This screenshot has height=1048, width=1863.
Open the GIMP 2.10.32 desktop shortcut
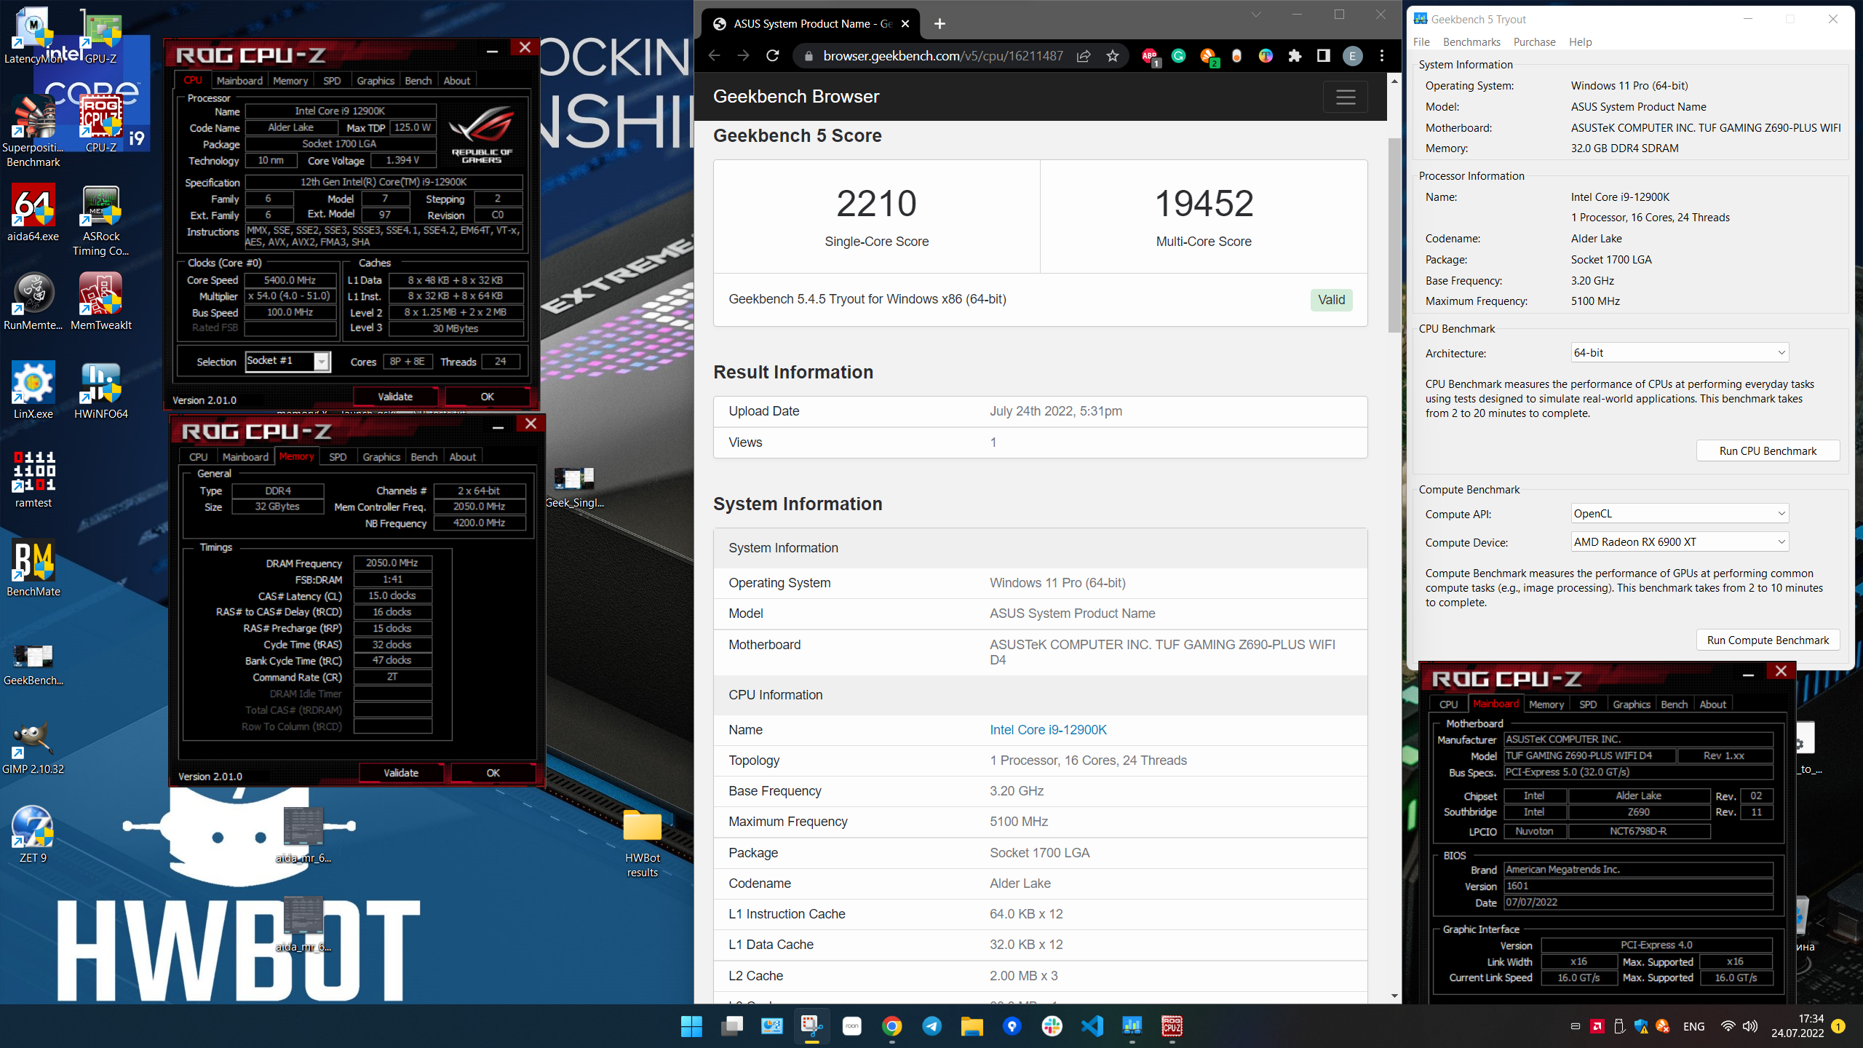33,747
